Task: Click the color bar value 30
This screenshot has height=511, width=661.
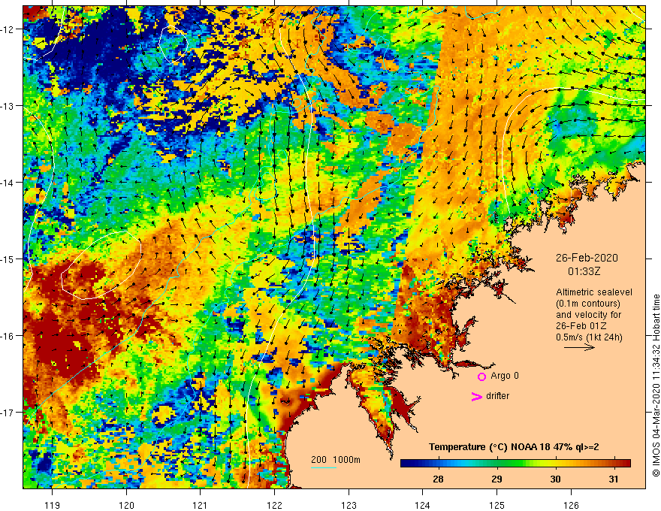Action: (x=555, y=479)
